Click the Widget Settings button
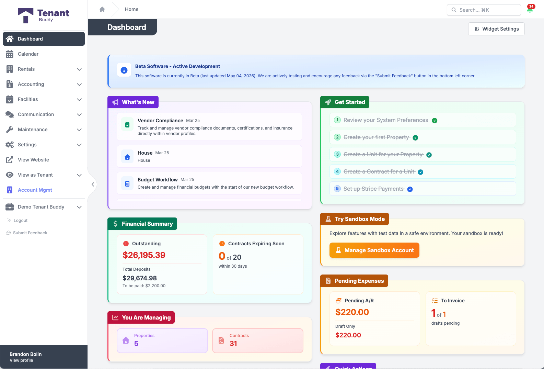The width and height of the screenshot is (544, 369). pyautogui.click(x=496, y=29)
